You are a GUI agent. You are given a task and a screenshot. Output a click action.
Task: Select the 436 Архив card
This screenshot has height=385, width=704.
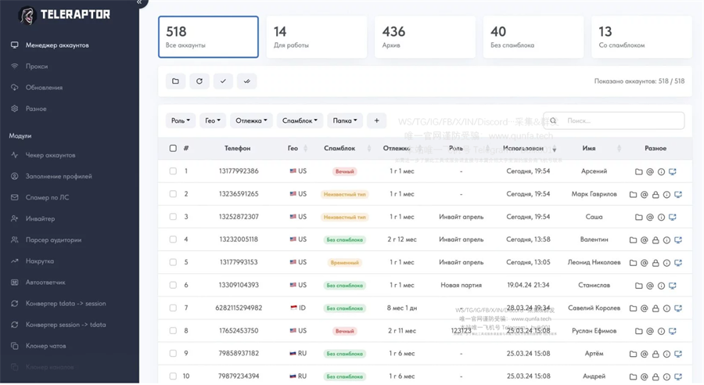(x=425, y=37)
